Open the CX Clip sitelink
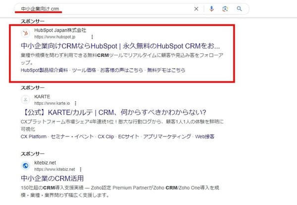Image resolution: width=297 pixels, height=205 pixels. tap(106, 137)
